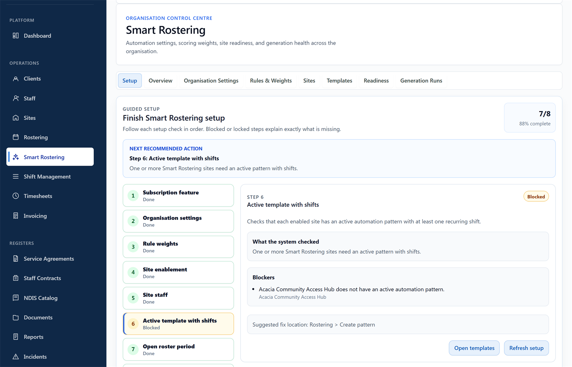Click the Organisation Control Centre label
This screenshot has height=367, width=572.
click(x=169, y=18)
